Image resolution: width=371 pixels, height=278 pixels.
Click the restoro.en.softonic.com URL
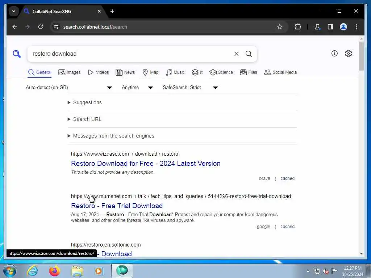pyautogui.click(x=106, y=245)
